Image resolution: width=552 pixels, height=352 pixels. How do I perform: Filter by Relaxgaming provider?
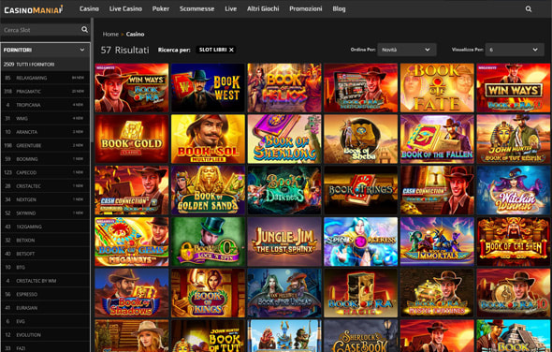tap(45, 78)
